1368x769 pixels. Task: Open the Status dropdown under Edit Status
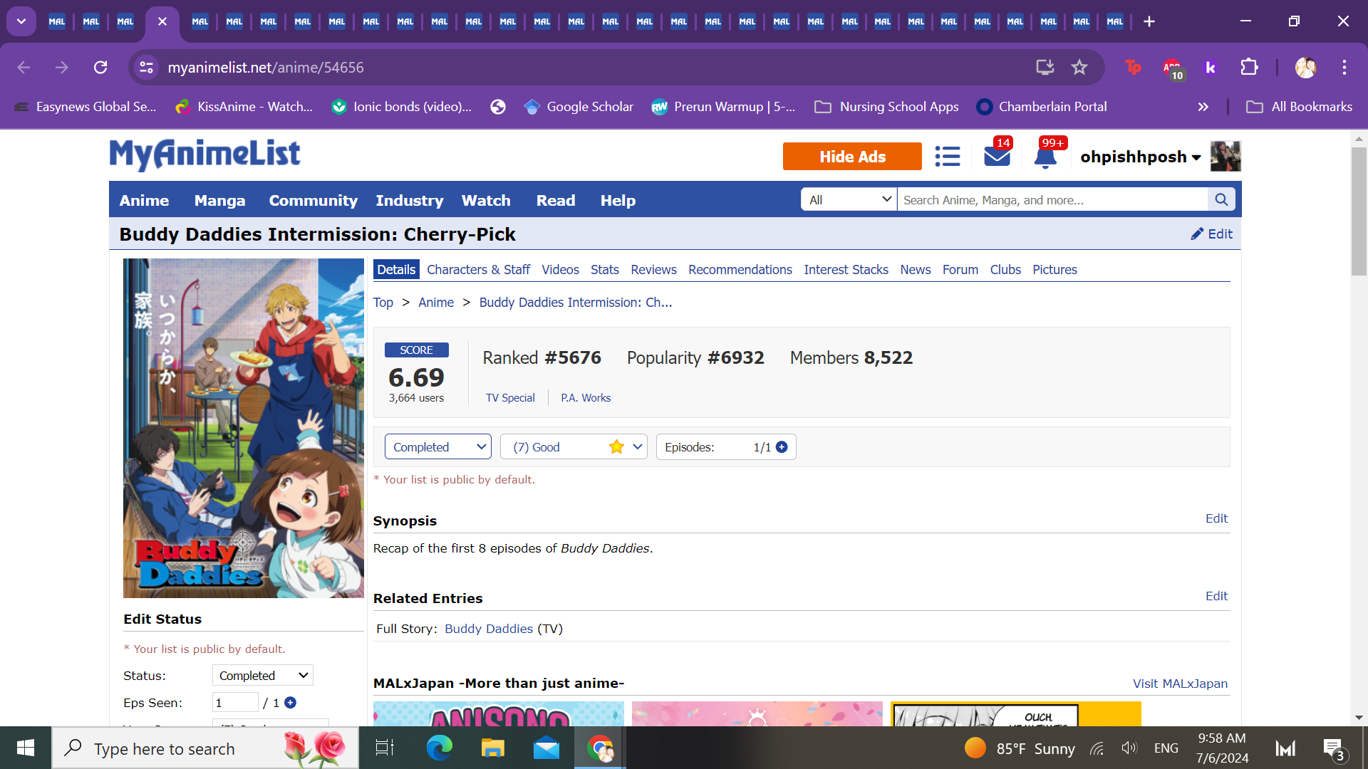click(x=263, y=676)
